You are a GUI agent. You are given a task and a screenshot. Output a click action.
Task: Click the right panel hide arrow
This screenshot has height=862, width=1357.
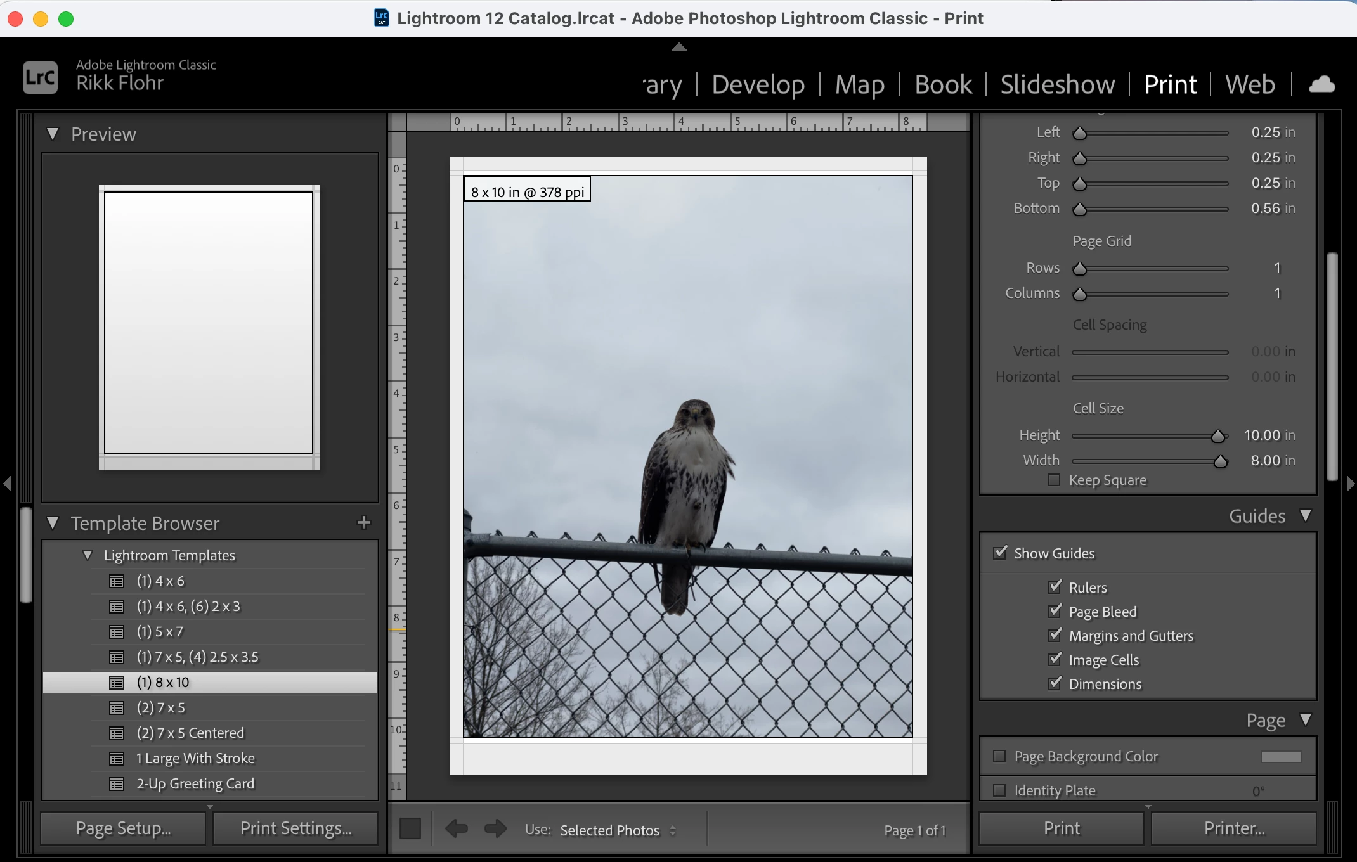(x=1350, y=484)
